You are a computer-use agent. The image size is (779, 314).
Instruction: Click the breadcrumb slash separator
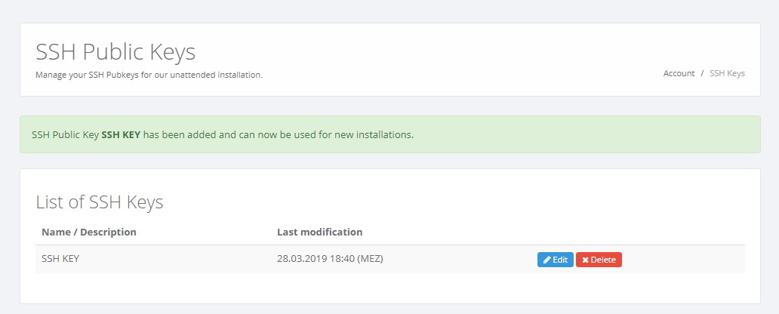pos(702,73)
